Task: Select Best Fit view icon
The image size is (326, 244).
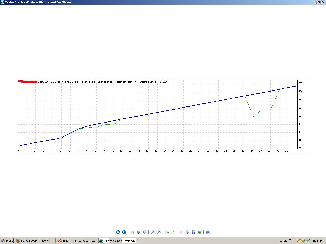Action: (x=132, y=232)
